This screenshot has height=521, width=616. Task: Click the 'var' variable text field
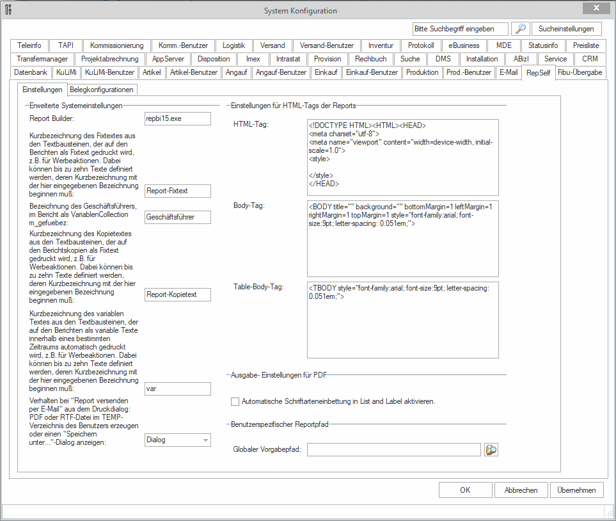178,389
